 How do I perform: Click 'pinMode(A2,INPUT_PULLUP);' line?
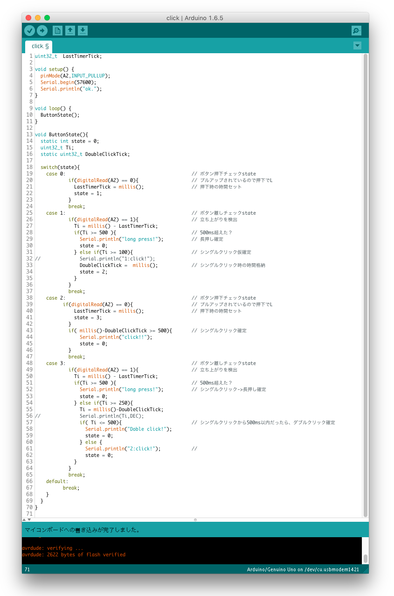click(x=75, y=76)
